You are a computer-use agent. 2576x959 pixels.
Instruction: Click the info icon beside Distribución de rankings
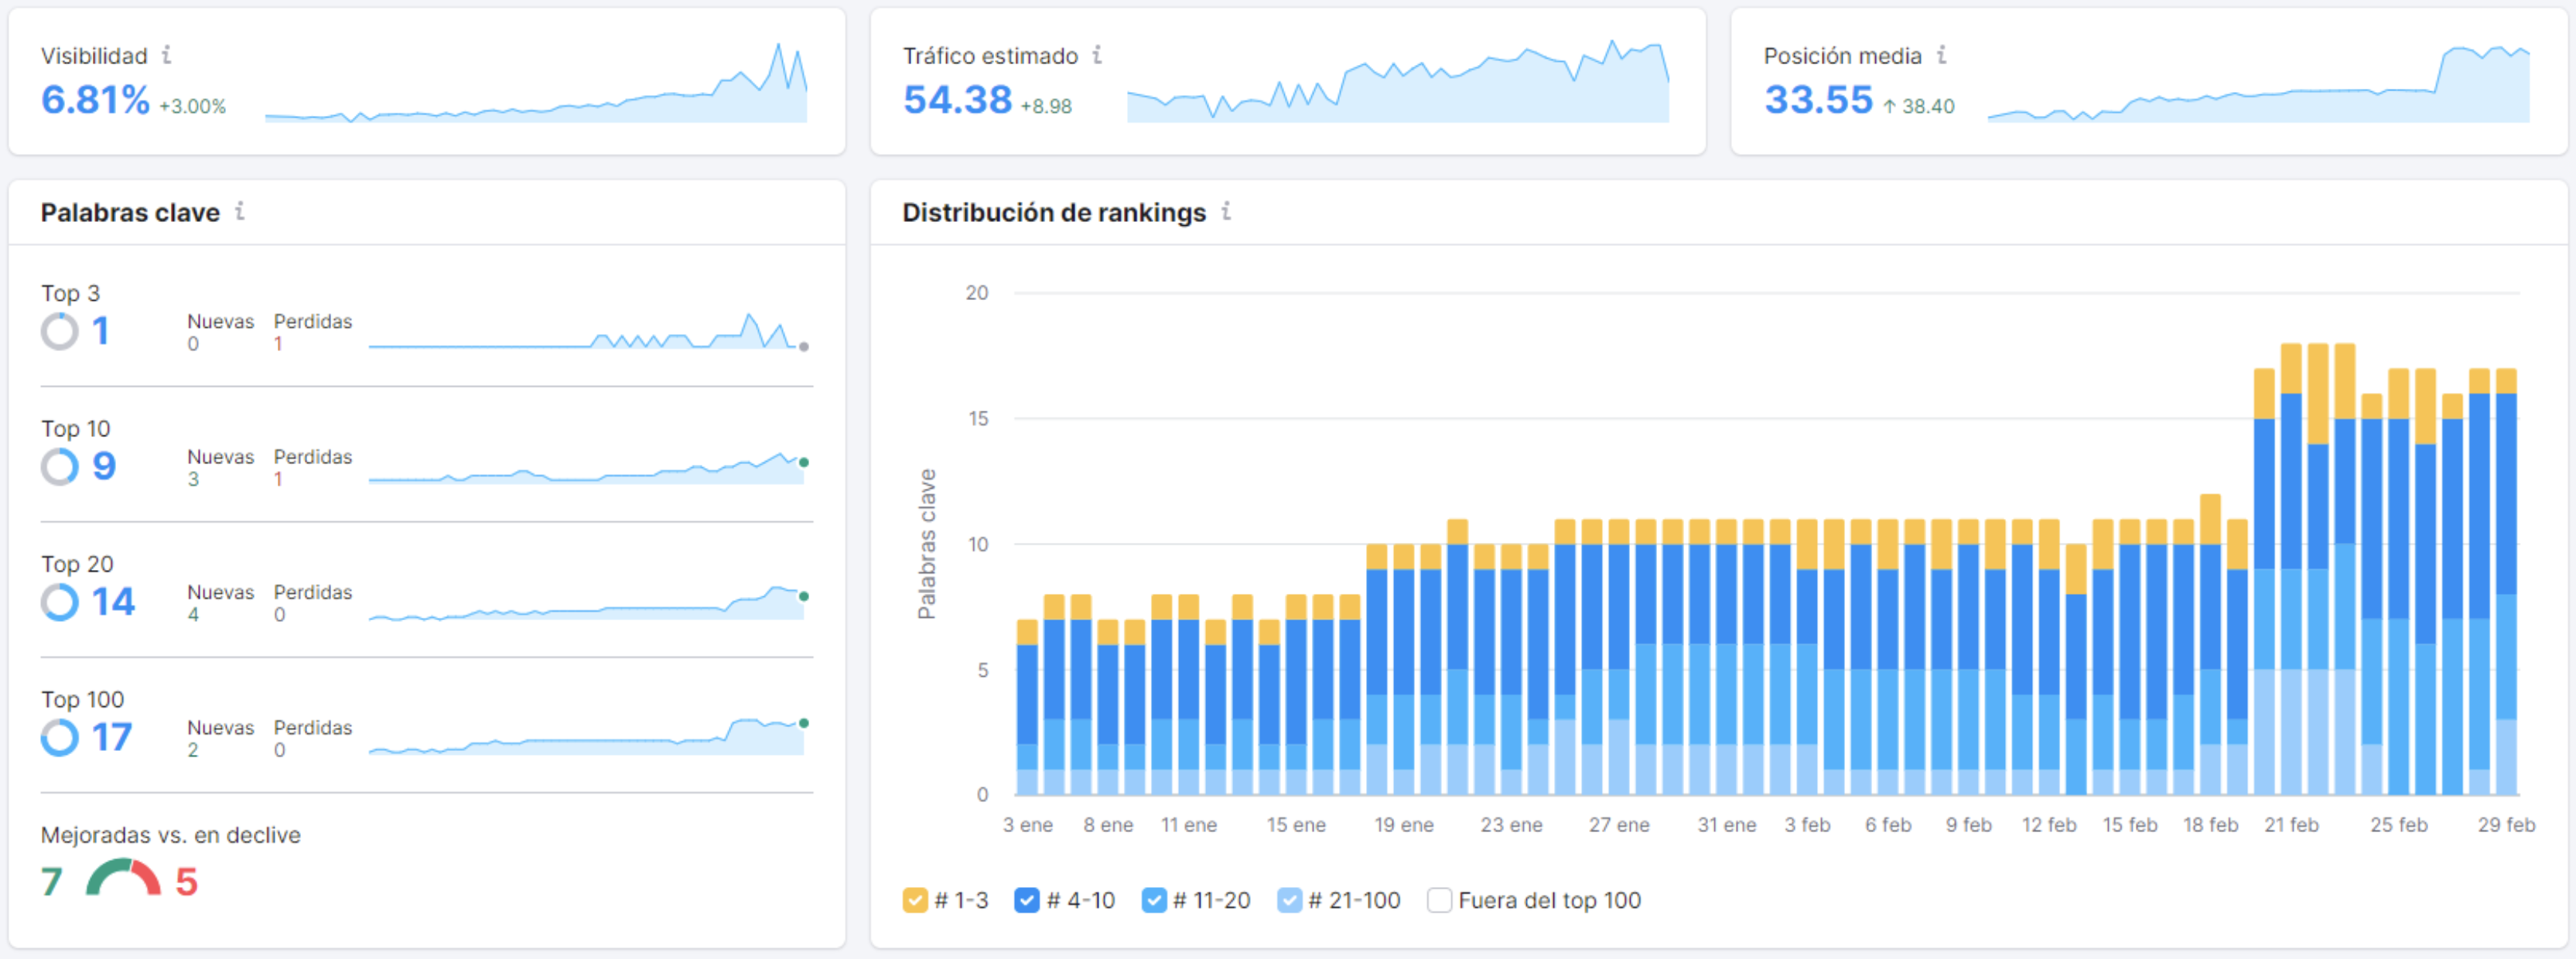[x=1226, y=211]
